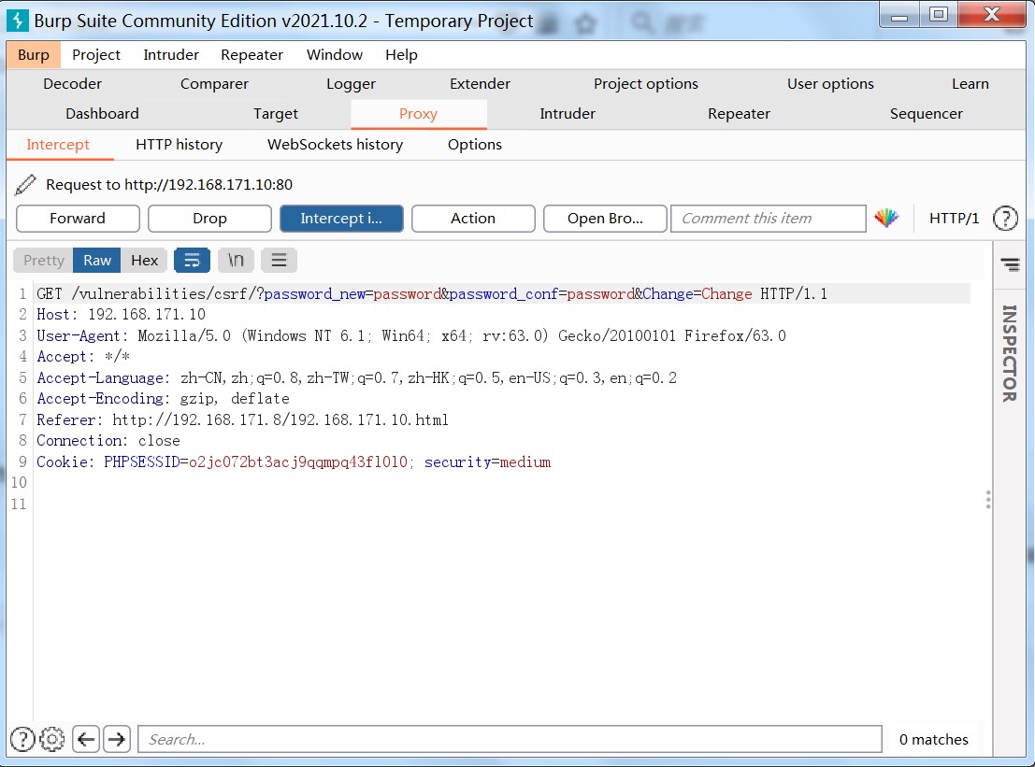Viewport: 1035px width, 767px height.
Task: Switch to the Repeater tool tab
Action: pyautogui.click(x=740, y=113)
